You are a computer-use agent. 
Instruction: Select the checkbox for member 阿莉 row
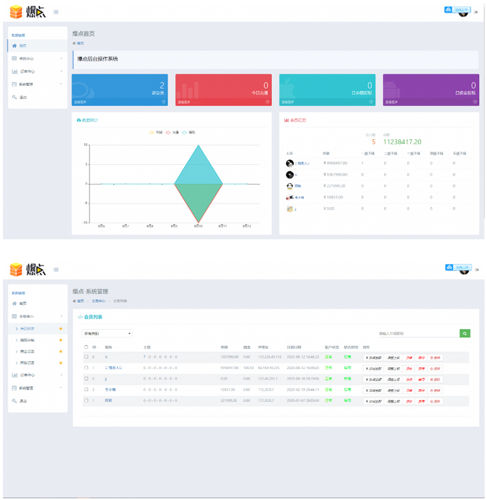(86, 401)
